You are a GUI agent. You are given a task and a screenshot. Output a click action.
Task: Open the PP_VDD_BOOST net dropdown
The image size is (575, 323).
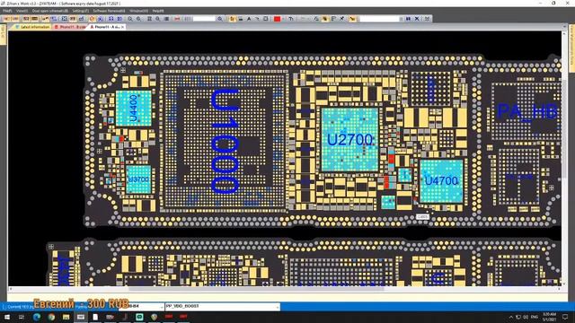tap(278, 306)
